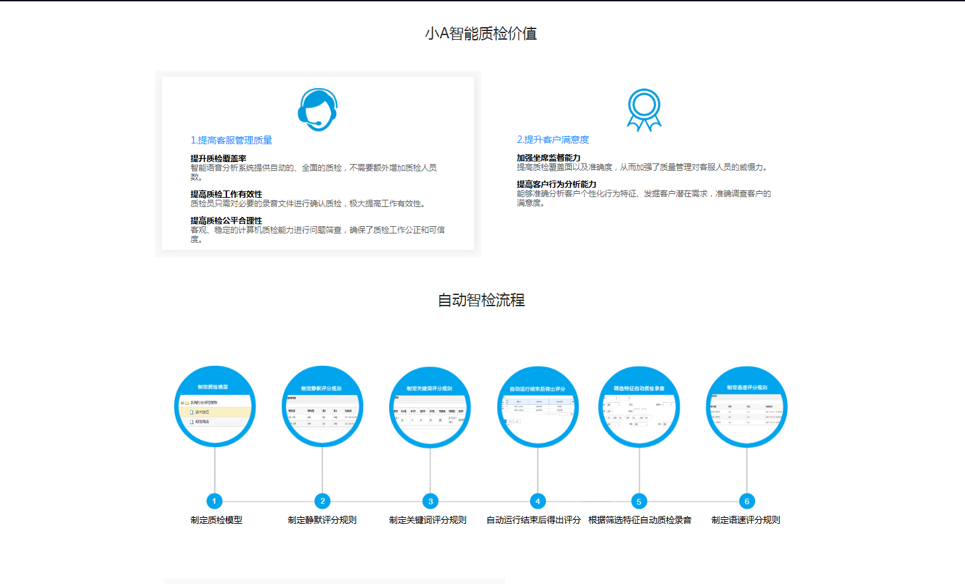Click the 1.提高客服管理质量 heading
Viewport: 965px width, 584px height.
tap(231, 140)
